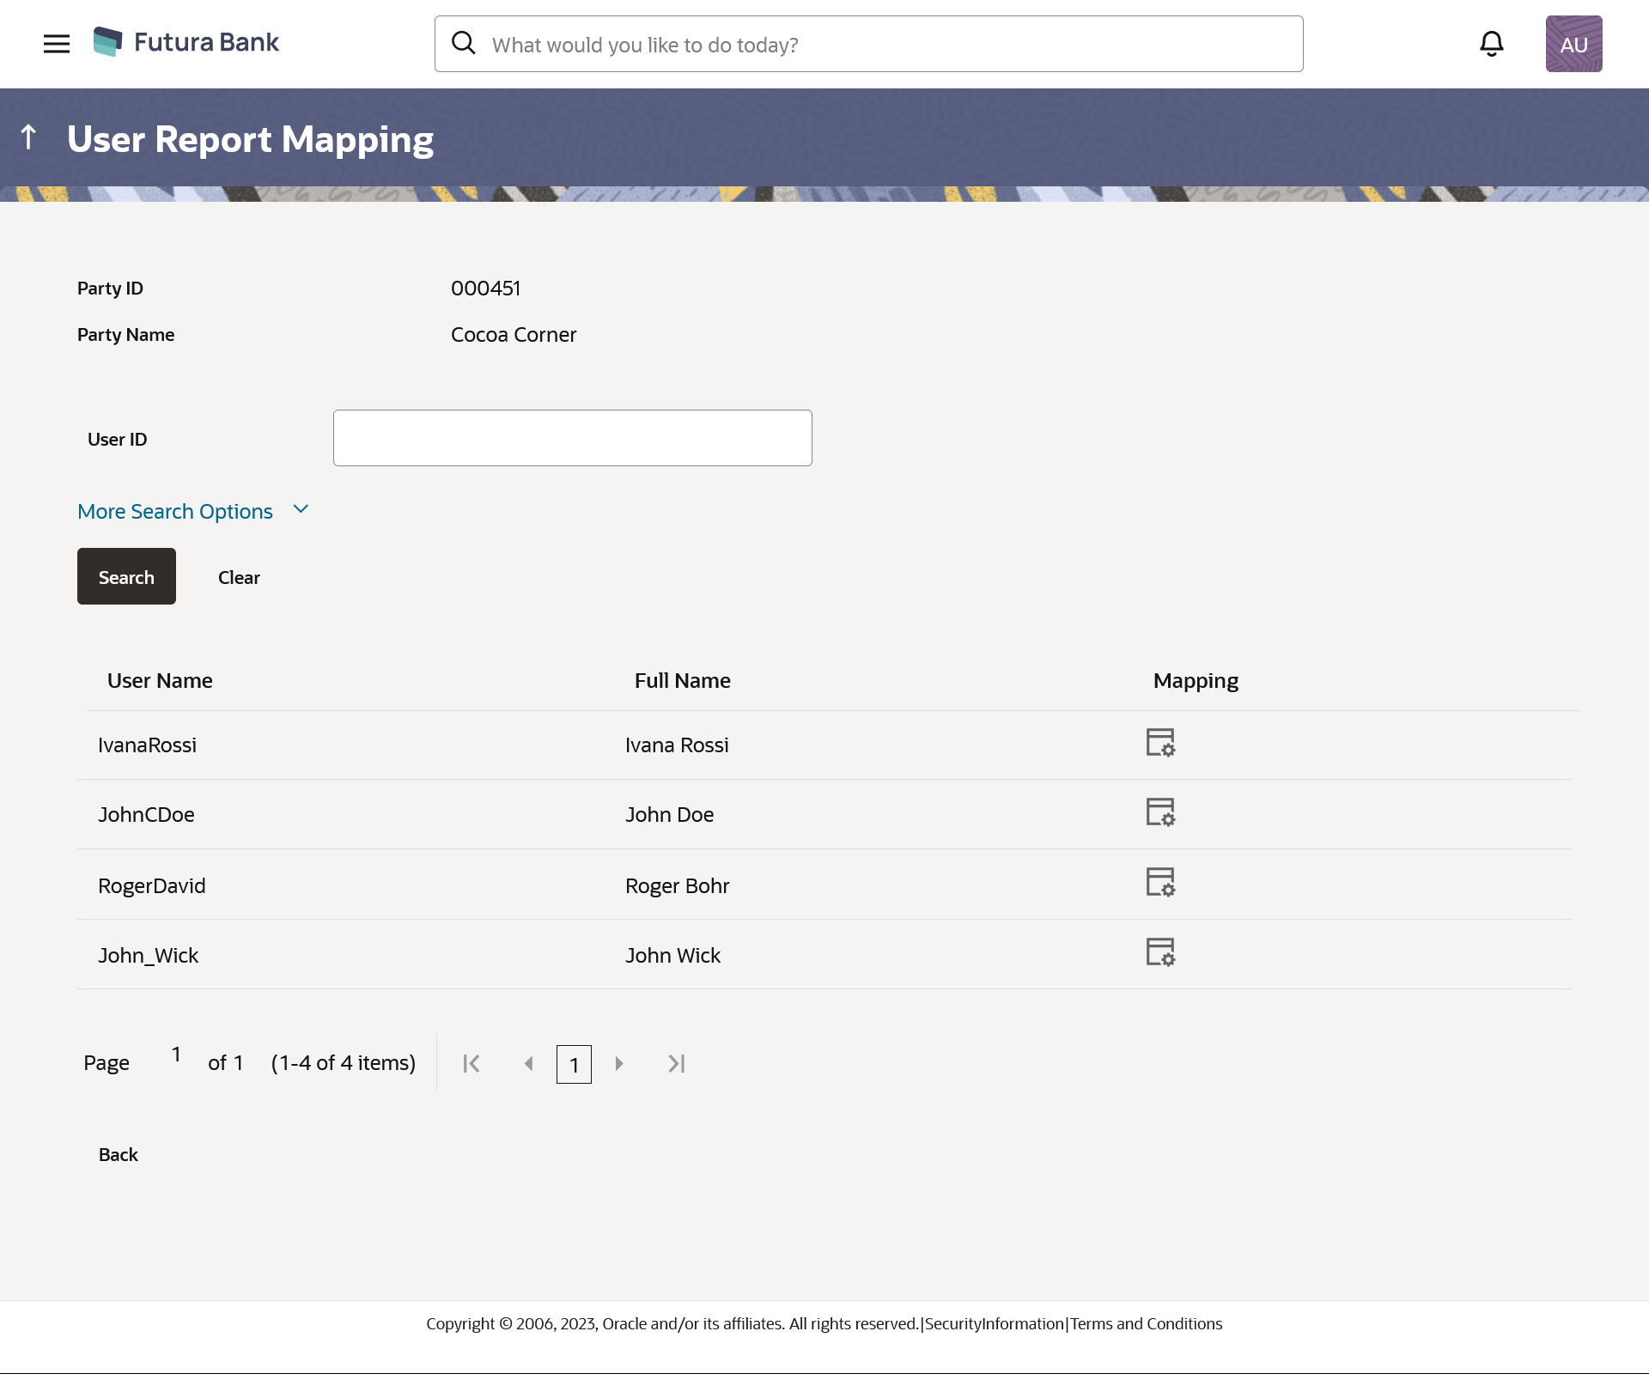This screenshot has height=1374, width=1649.
Task: Open the mapping icon for IvanaRossi
Action: click(x=1159, y=743)
